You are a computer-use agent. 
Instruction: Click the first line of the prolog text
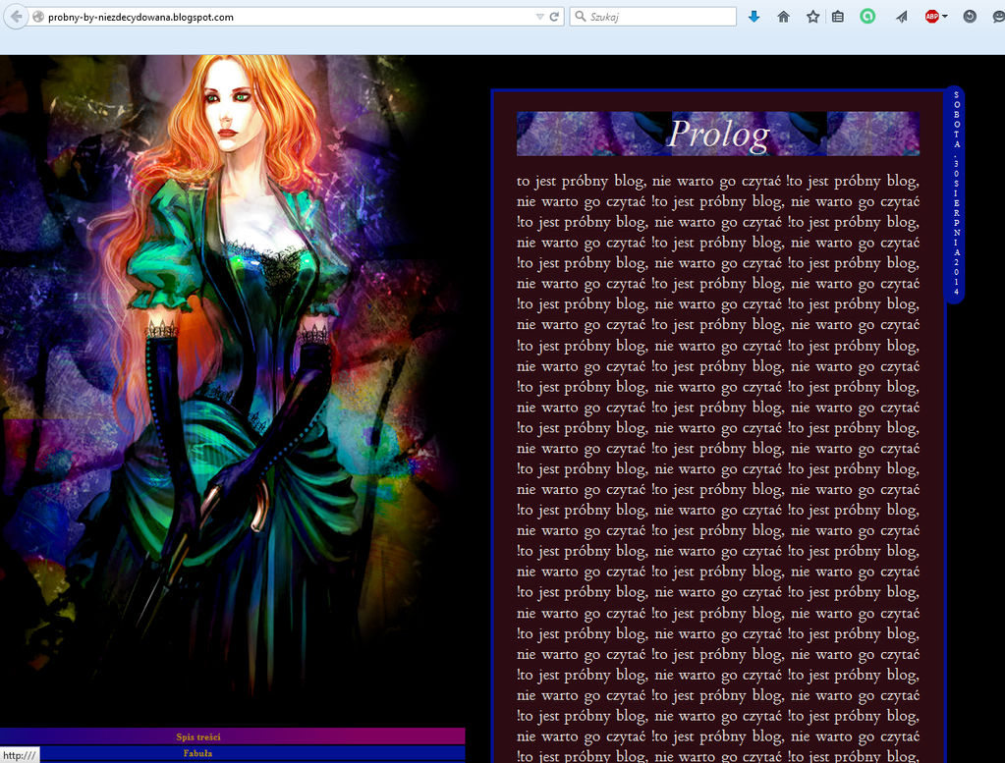pyautogui.click(x=718, y=181)
